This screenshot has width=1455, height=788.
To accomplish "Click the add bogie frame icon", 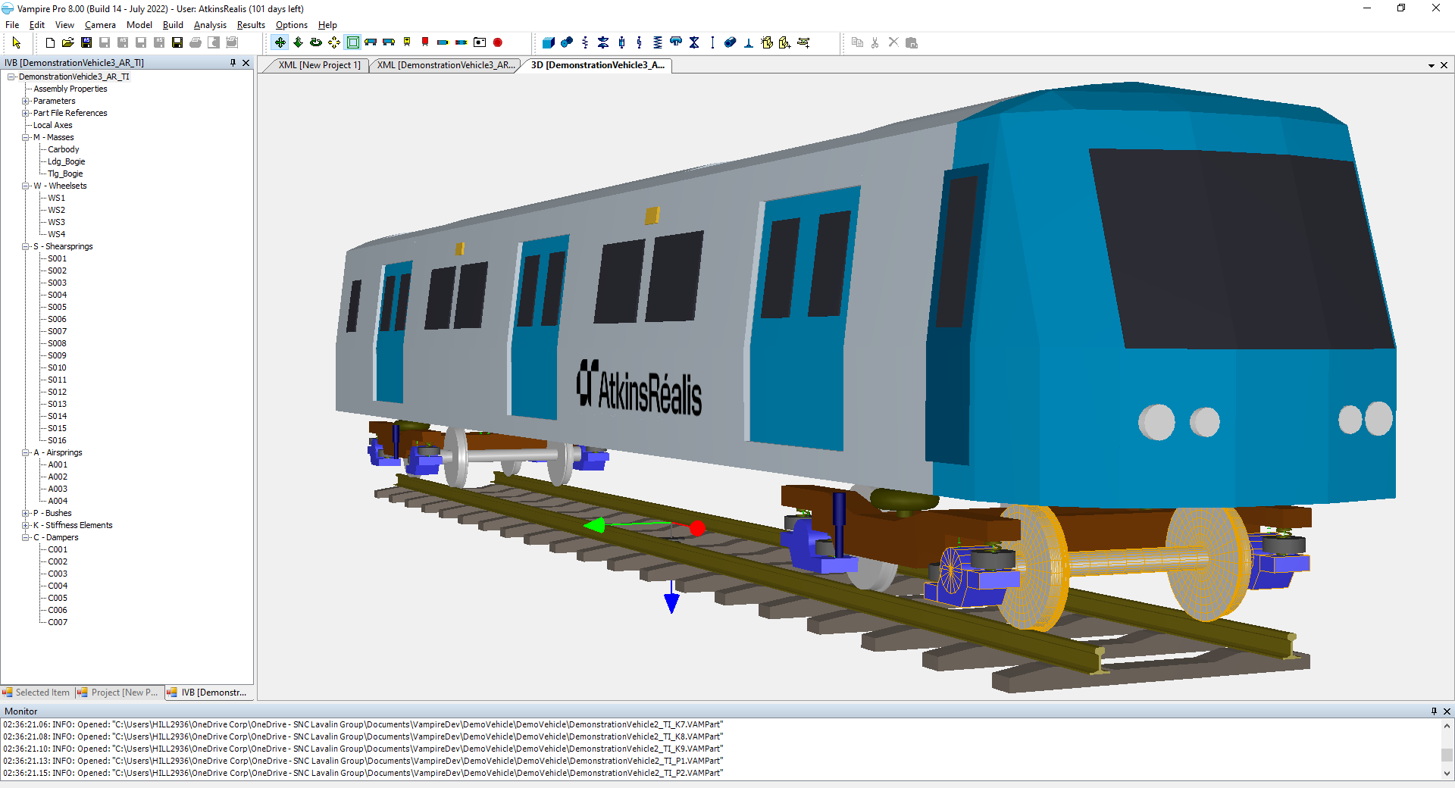I will [x=803, y=42].
